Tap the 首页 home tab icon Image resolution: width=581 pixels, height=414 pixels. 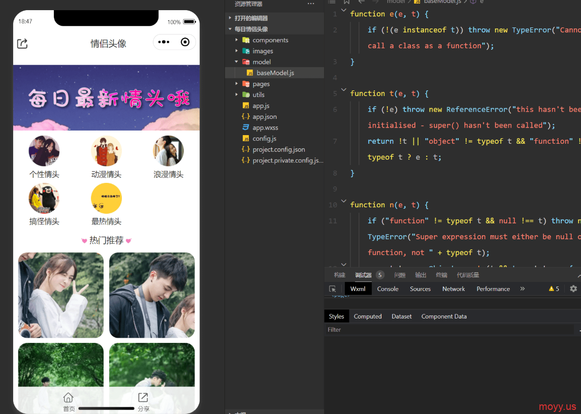click(68, 397)
